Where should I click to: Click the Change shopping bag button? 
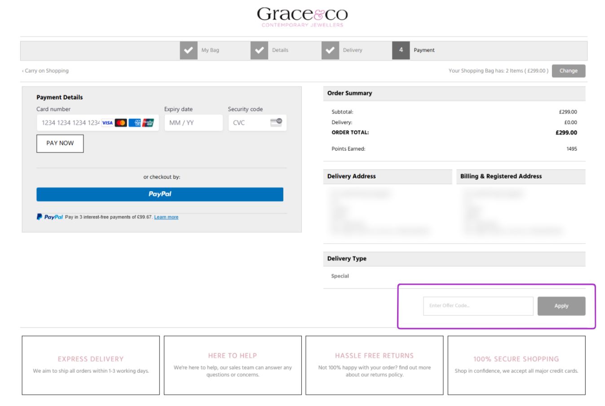pos(569,71)
